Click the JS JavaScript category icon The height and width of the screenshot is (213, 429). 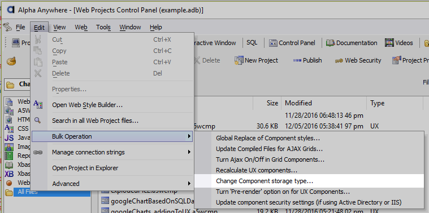[x=9, y=137]
